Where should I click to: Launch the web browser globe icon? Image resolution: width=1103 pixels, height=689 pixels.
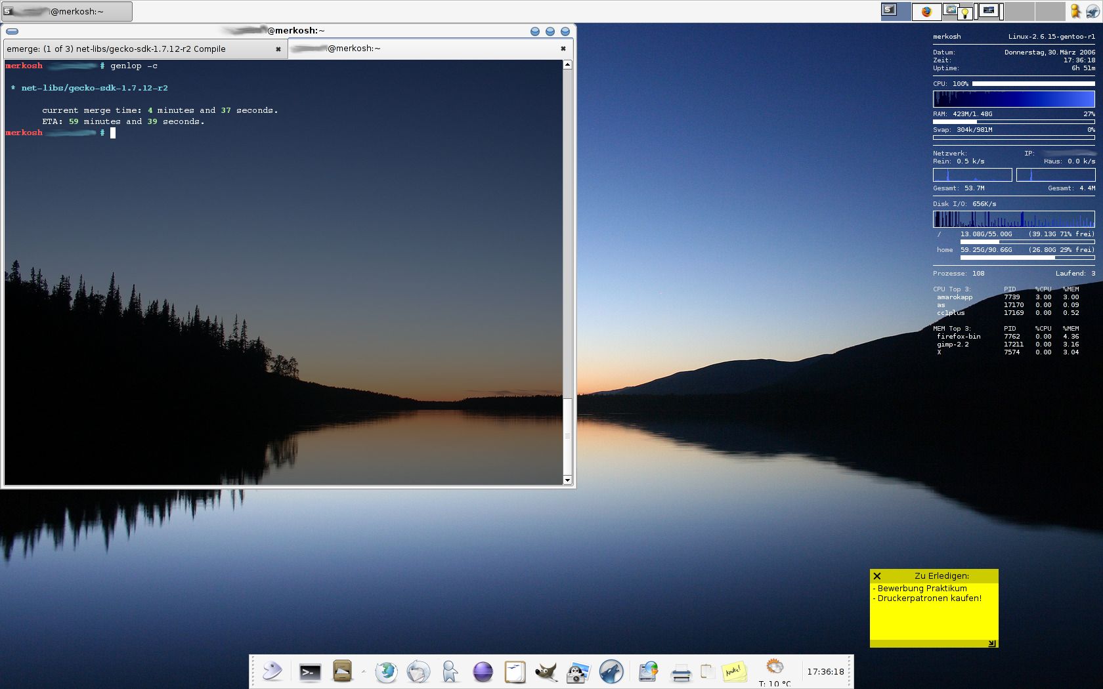pyautogui.click(x=386, y=672)
